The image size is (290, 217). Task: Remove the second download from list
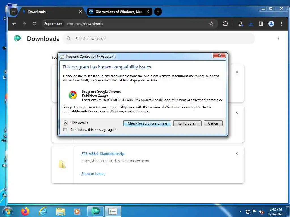click(237, 113)
